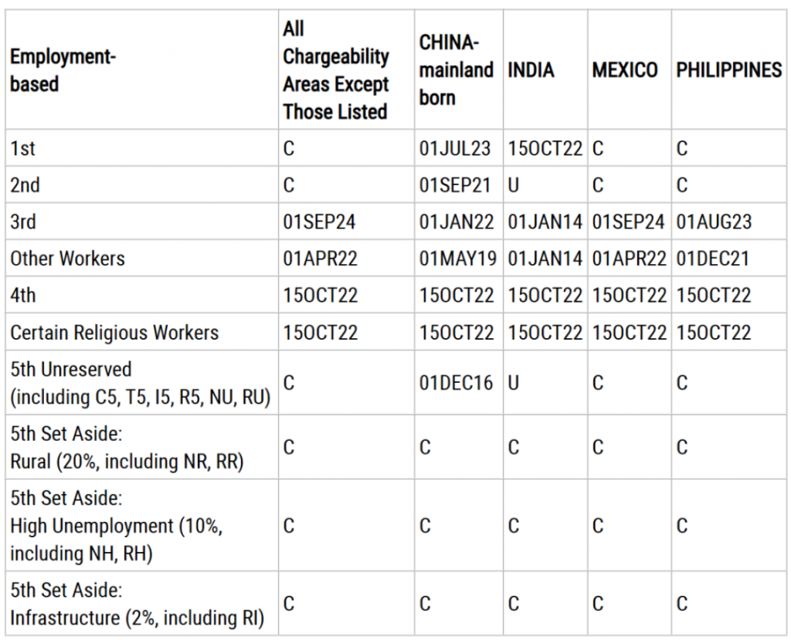The width and height of the screenshot is (791, 640).
Task: Select the PHILIPPINES column header
Action: (x=729, y=70)
